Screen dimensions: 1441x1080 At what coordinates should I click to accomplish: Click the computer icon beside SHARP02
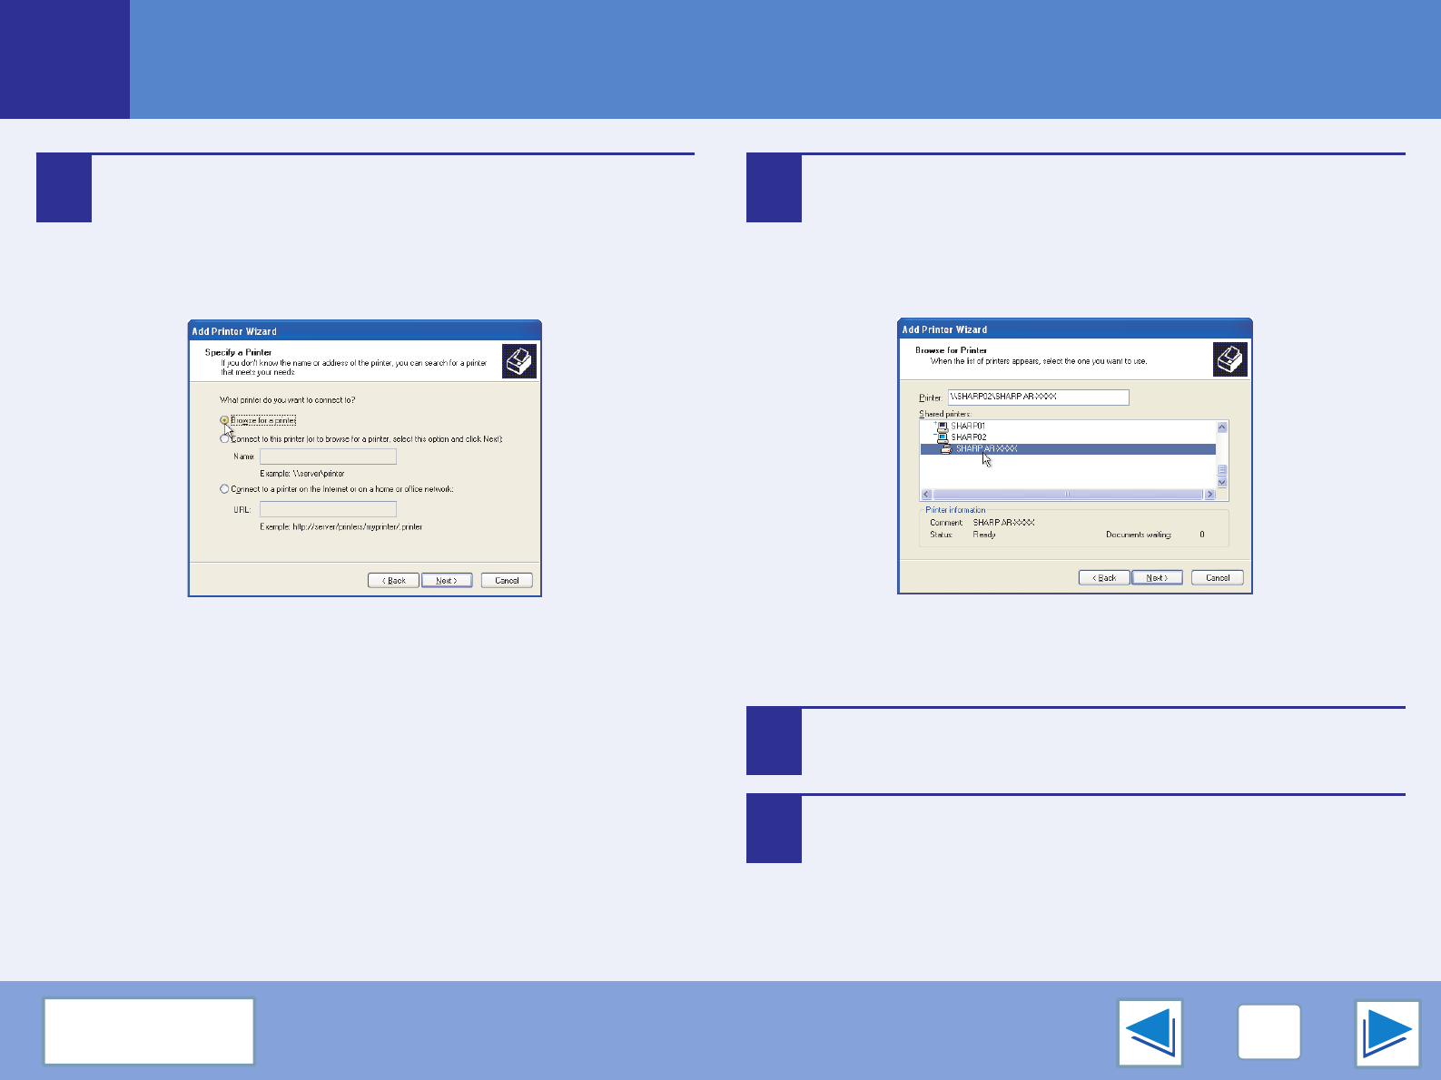[943, 437]
